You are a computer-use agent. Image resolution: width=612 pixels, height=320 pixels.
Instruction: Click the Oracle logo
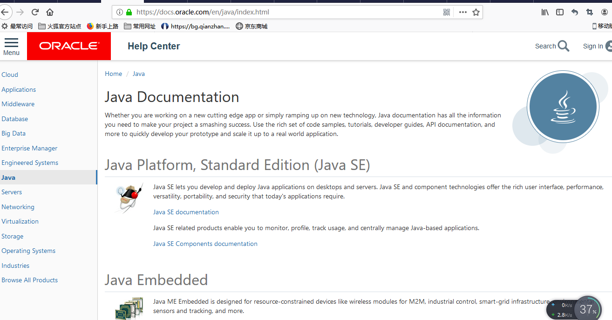(69, 46)
